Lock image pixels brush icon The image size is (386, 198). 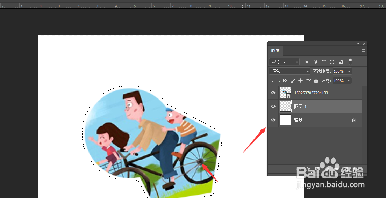[293, 81]
